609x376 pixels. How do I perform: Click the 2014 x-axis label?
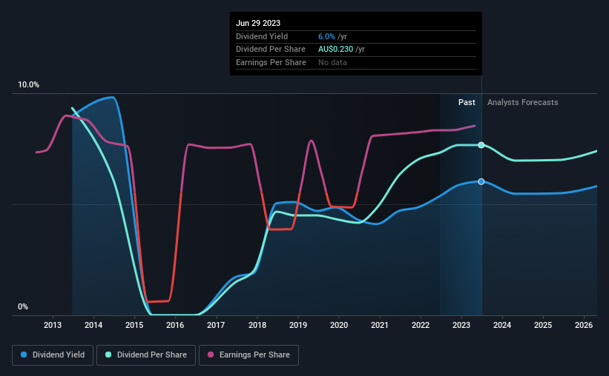93,325
